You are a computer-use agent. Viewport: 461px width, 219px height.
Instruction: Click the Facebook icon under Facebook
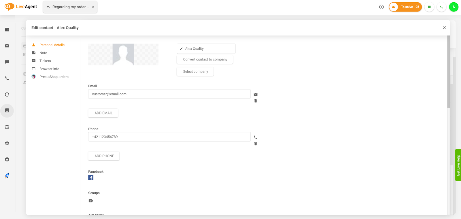pyautogui.click(x=91, y=178)
